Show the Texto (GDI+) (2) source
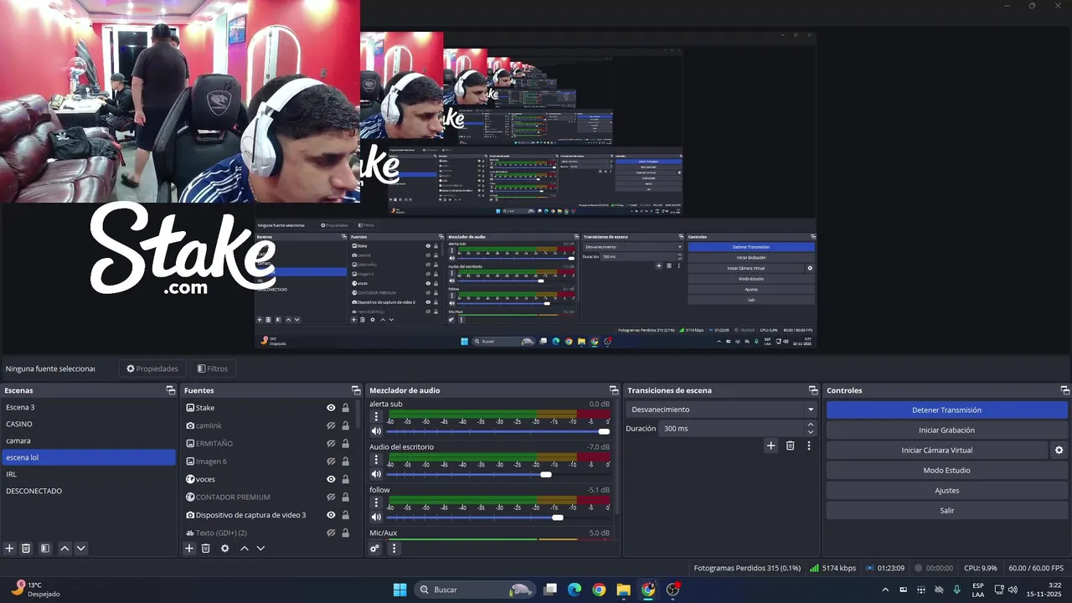This screenshot has width=1072, height=603. point(331,533)
